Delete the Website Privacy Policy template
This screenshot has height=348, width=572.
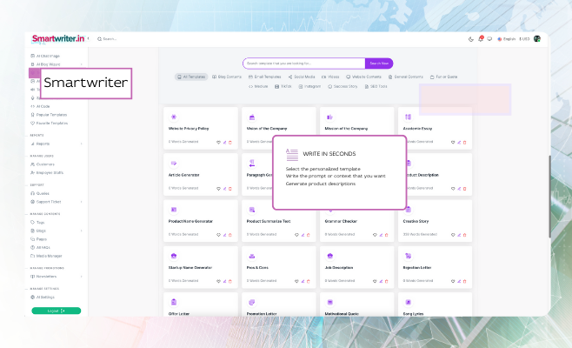(230, 143)
